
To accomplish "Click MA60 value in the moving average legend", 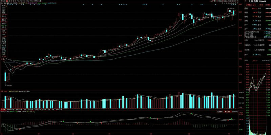I will tap(52, 3).
